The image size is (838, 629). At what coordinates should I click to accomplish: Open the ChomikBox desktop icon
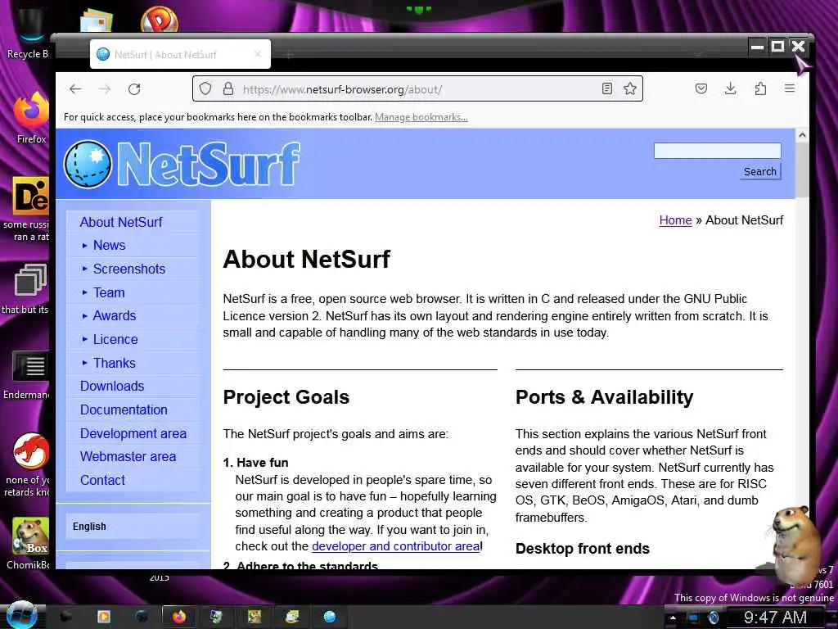[29, 544]
